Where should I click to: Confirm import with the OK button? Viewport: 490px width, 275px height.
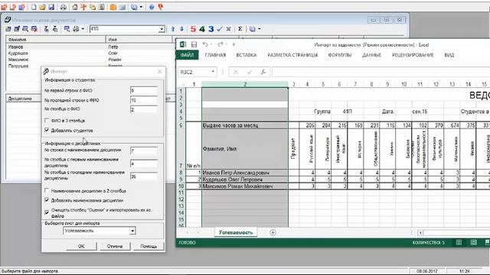click(81, 246)
